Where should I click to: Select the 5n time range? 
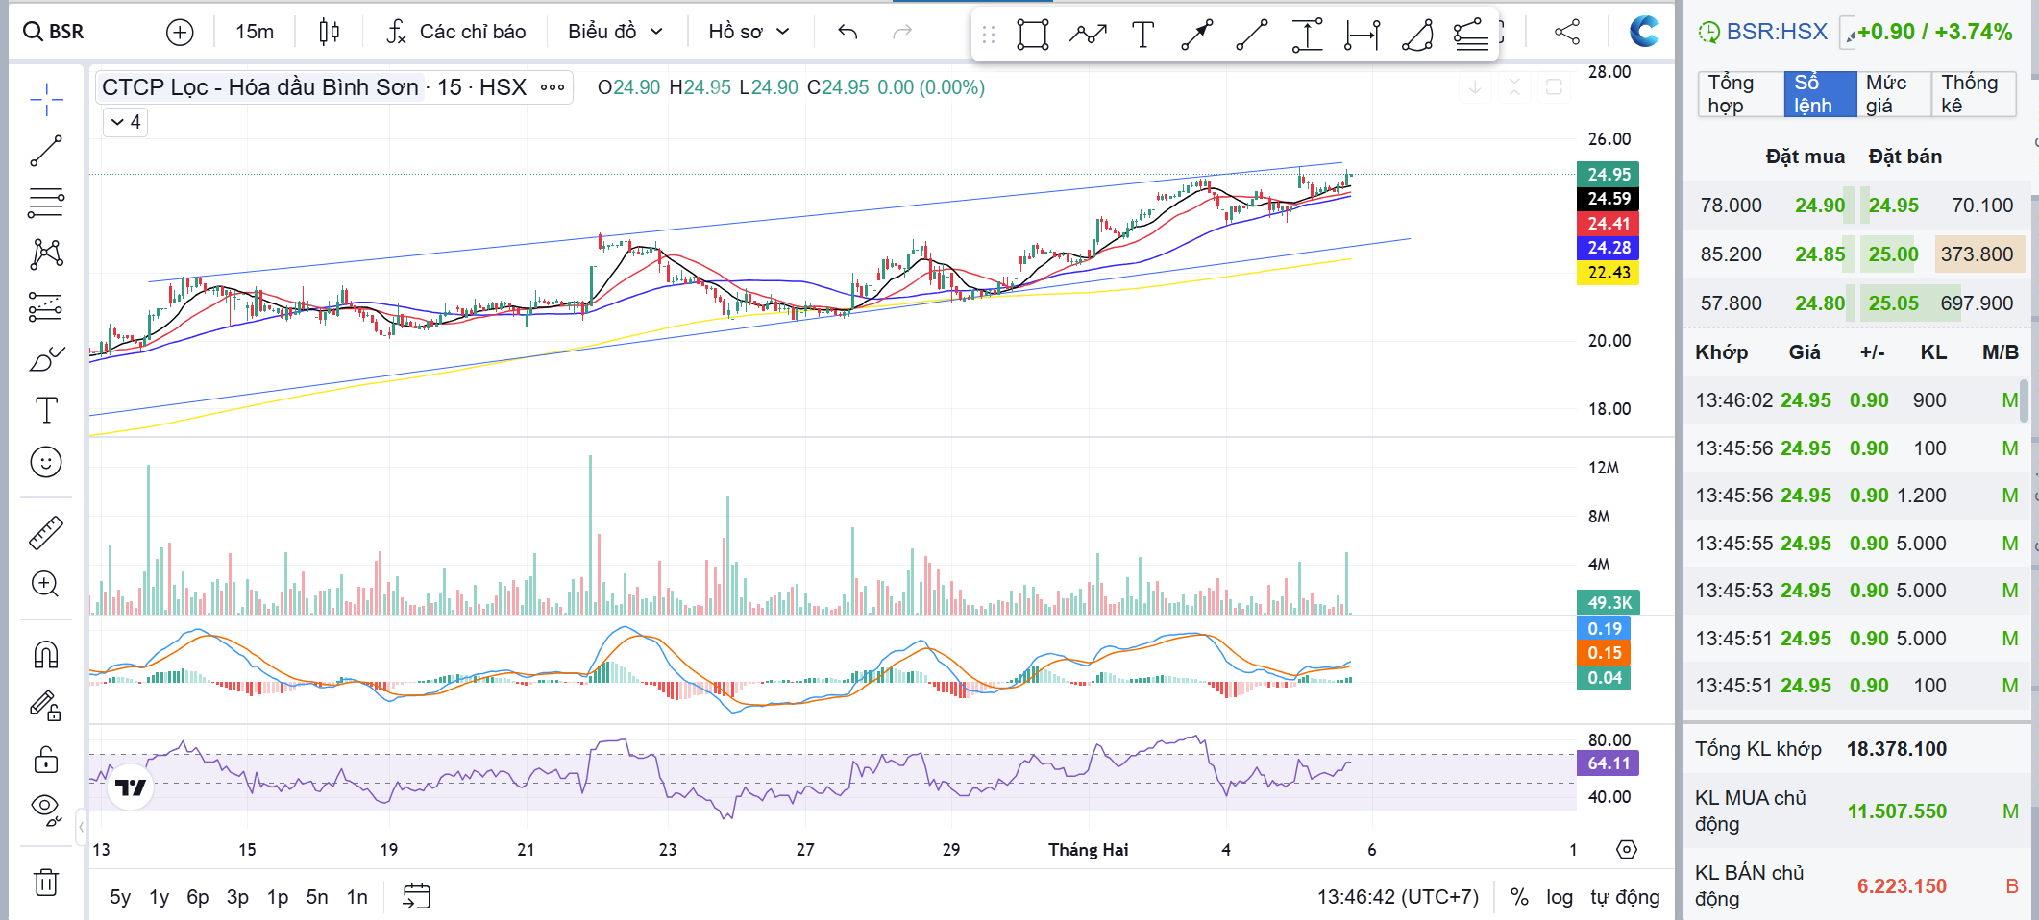[x=317, y=897]
